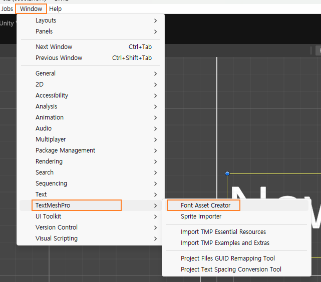Open the General submenu
Viewport: 321px width, 282px height.
[x=90, y=73]
